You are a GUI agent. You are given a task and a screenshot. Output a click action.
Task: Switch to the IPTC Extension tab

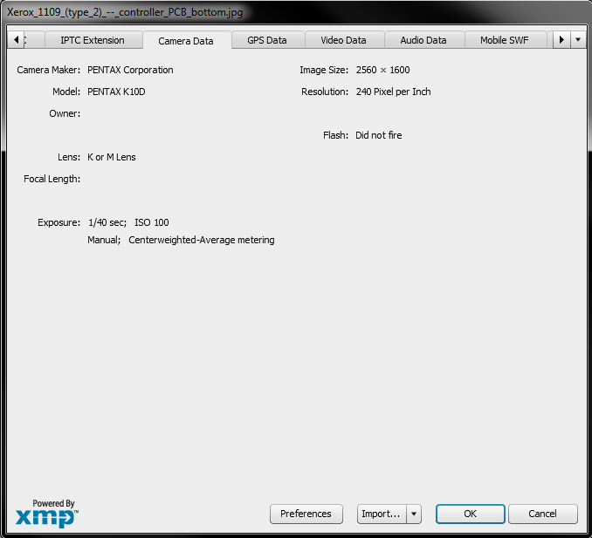92,40
